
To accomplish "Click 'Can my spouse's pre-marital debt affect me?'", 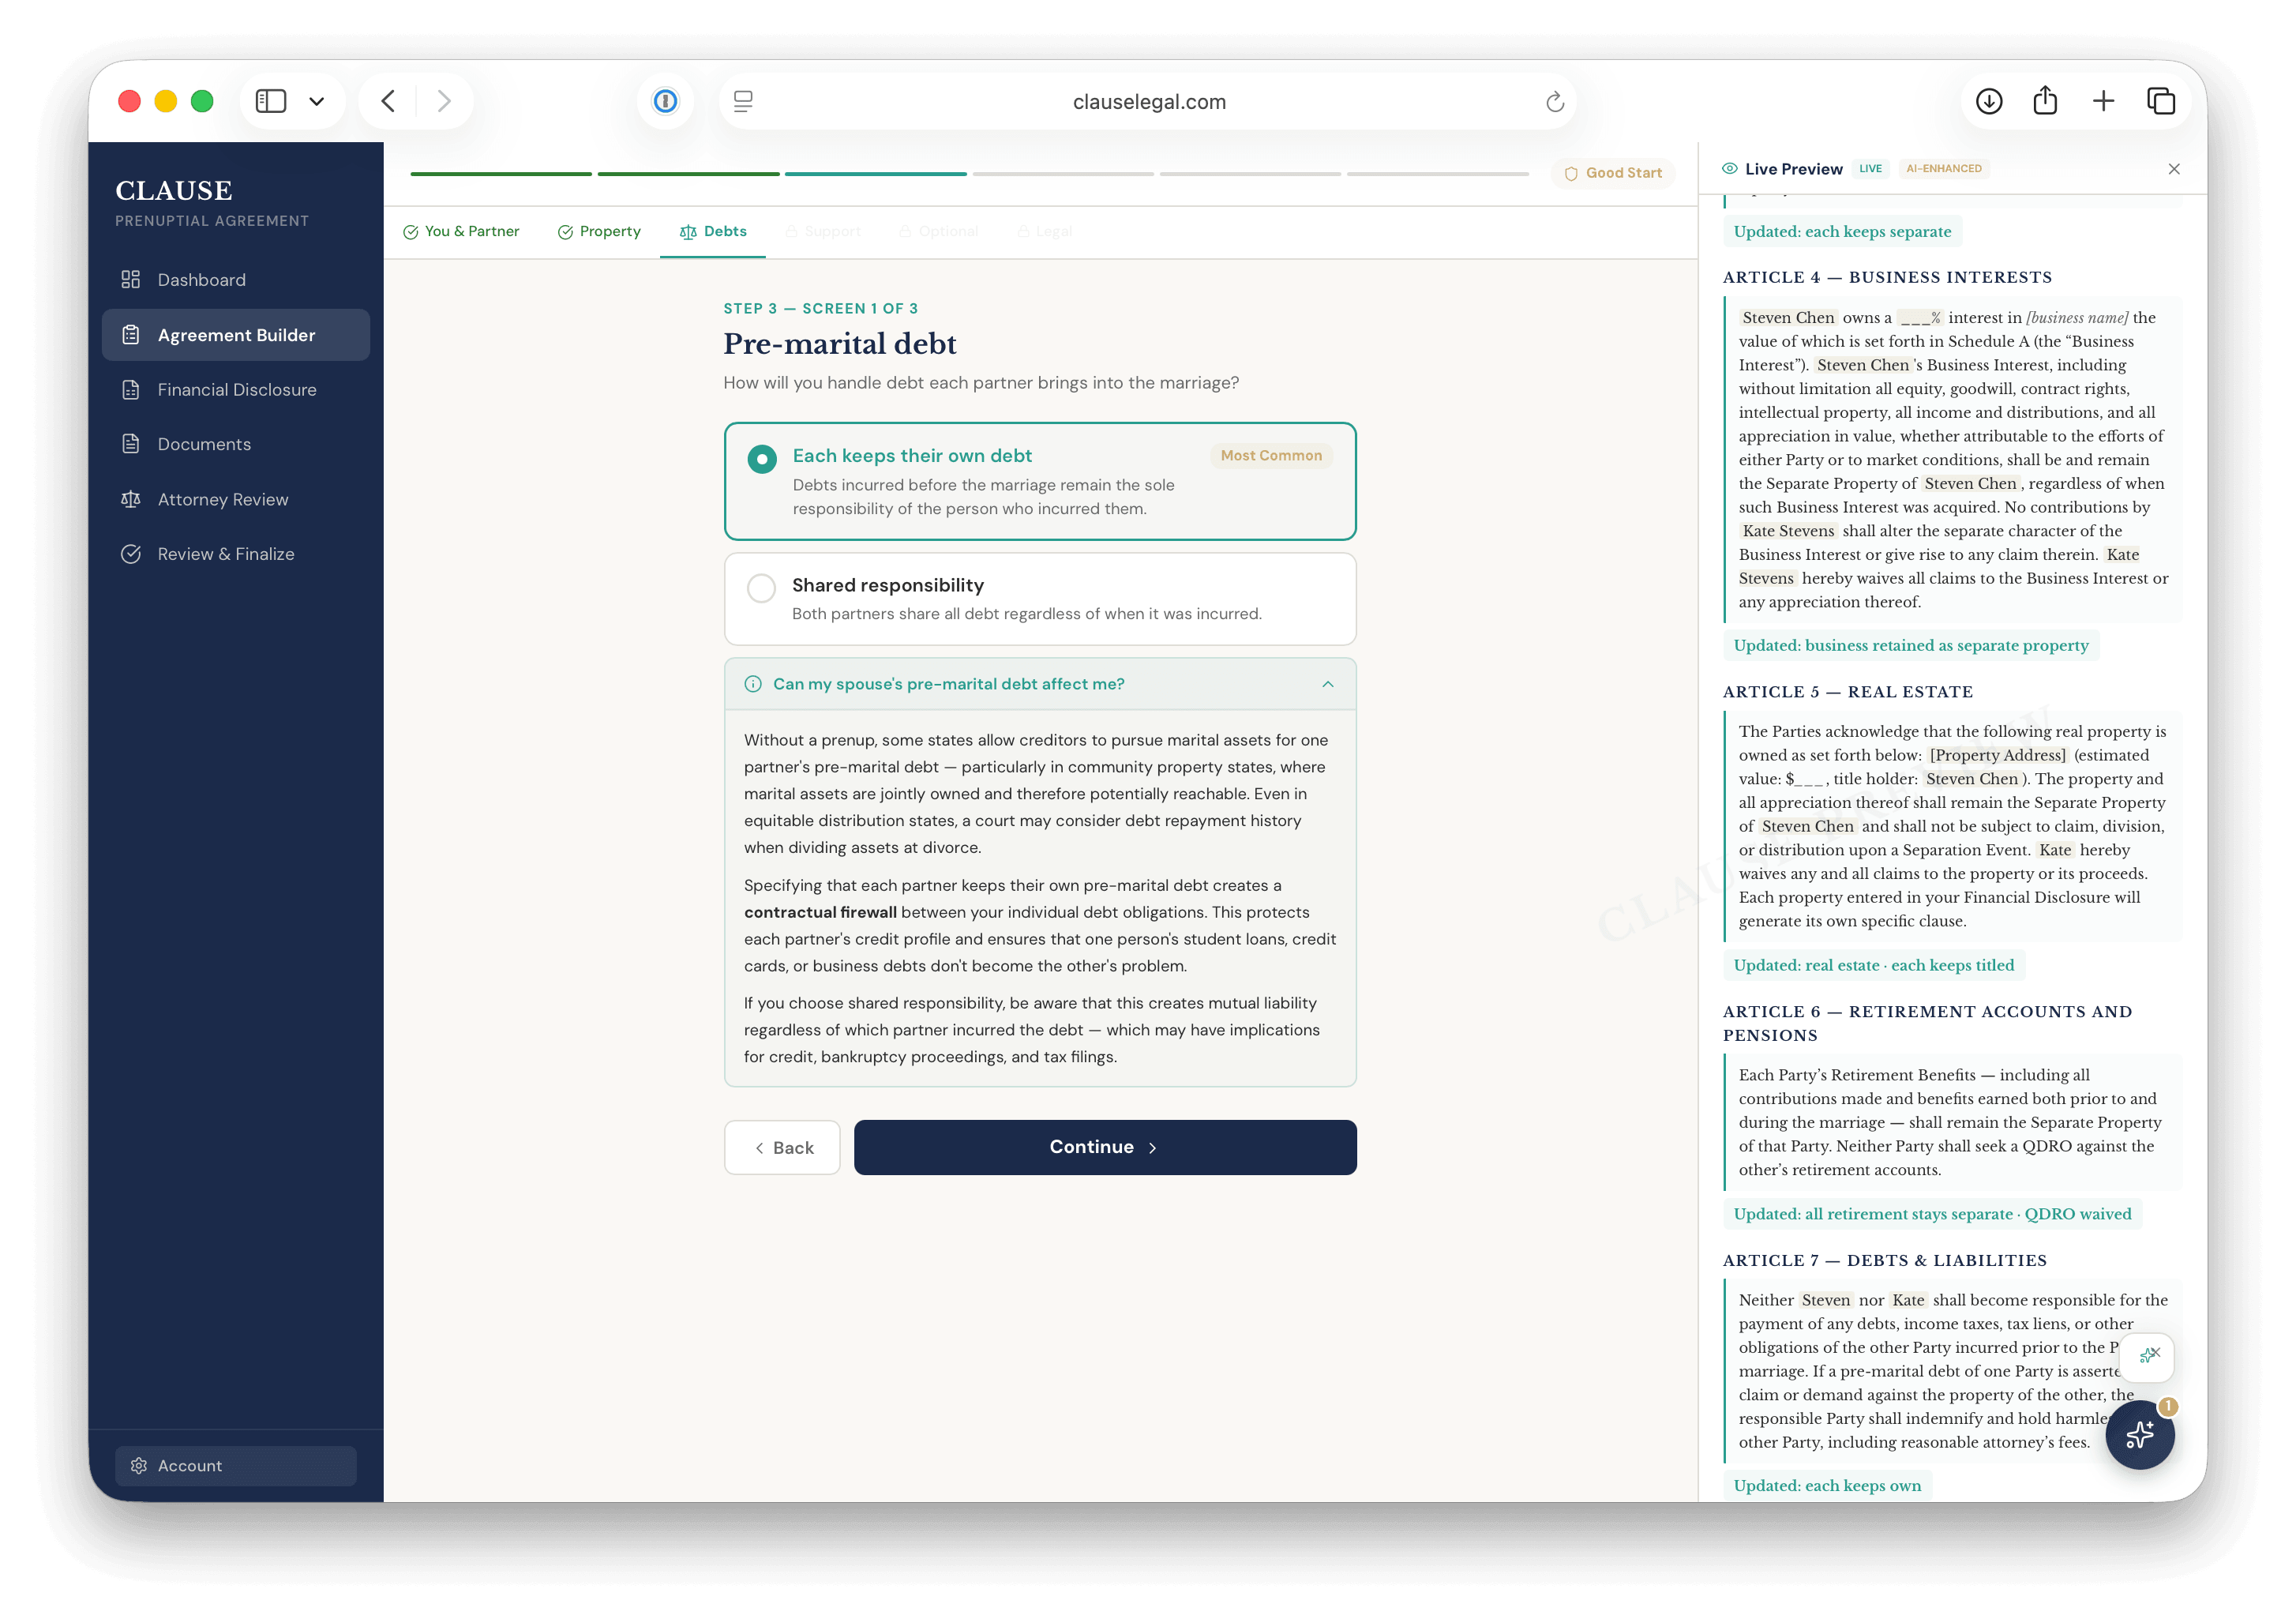I will coord(948,684).
